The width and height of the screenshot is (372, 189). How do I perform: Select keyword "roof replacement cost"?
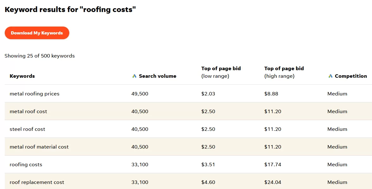coord(37,182)
